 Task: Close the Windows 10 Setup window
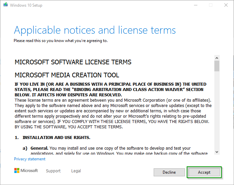coord(226,5)
